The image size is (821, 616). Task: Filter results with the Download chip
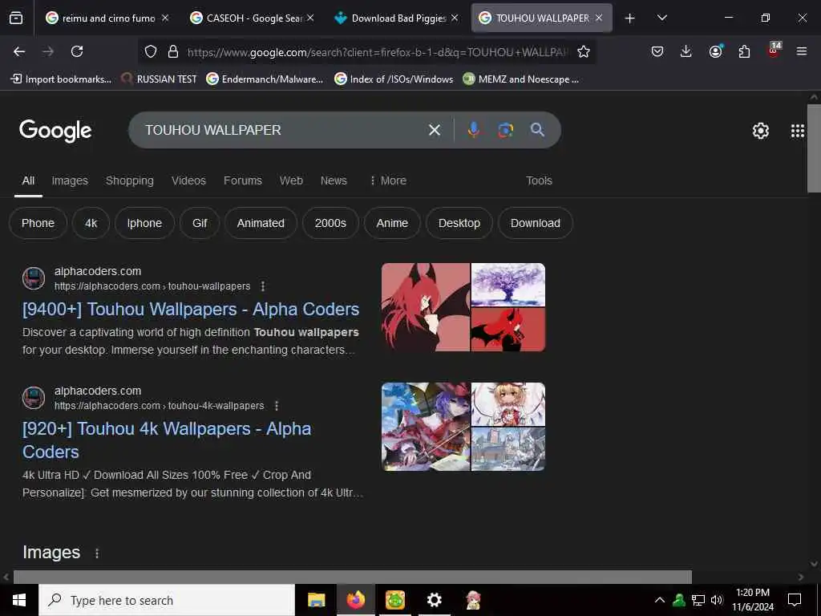[535, 223]
